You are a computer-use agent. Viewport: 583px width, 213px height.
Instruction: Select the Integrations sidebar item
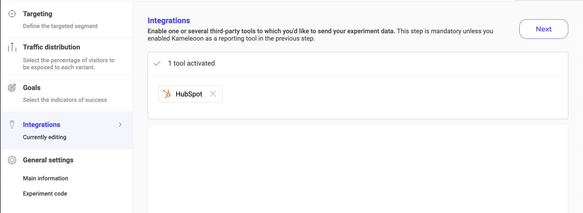click(x=42, y=125)
